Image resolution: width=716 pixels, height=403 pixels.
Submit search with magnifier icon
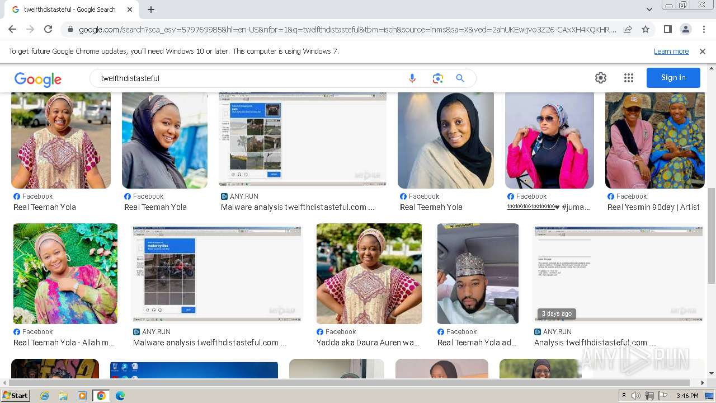pyautogui.click(x=460, y=78)
